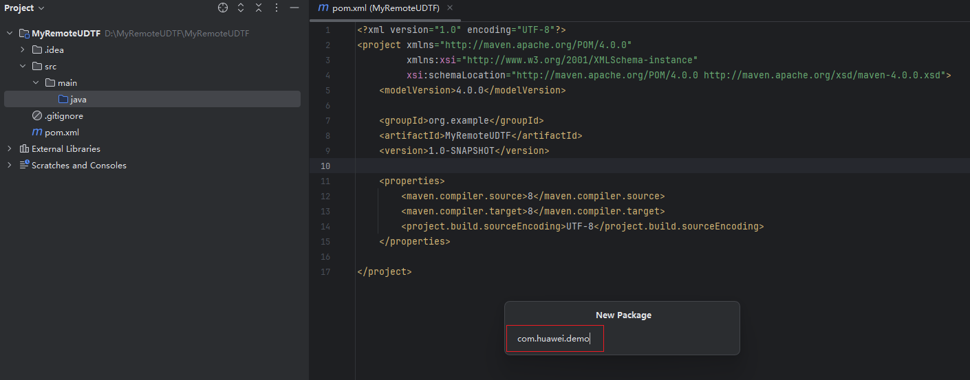
Task: Click the artifactId MyRemoteUDTF line
Action: (x=481, y=135)
